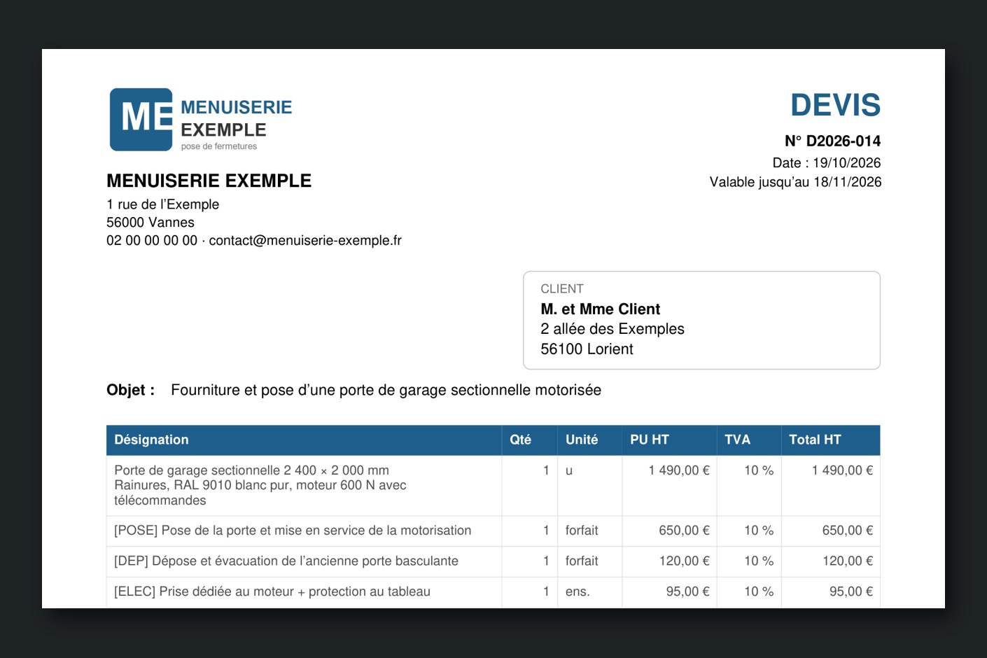The height and width of the screenshot is (658, 987).
Task: Open the contact@menuiserie-exemple.fr email address
Action: point(305,240)
